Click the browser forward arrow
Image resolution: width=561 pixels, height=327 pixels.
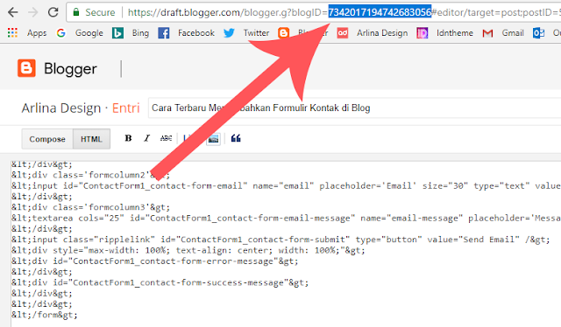click(x=33, y=12)
